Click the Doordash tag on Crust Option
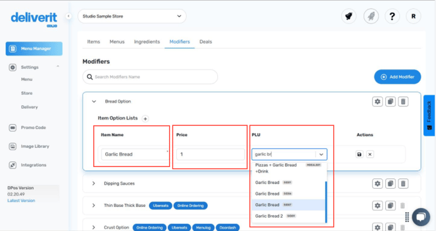Viewport: 436px width, 231px height. pos(228,227)
